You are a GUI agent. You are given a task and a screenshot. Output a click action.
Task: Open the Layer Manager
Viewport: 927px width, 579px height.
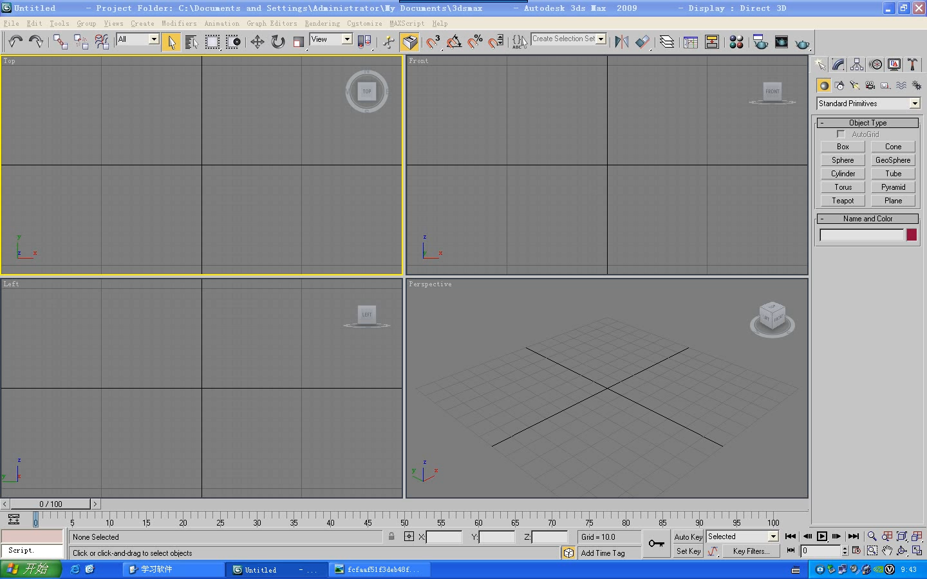(x=667, y=42)
